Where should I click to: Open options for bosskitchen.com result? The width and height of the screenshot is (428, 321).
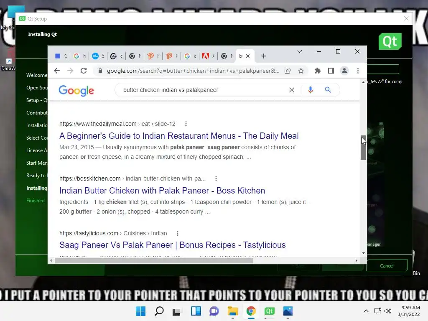coord(216,178)
